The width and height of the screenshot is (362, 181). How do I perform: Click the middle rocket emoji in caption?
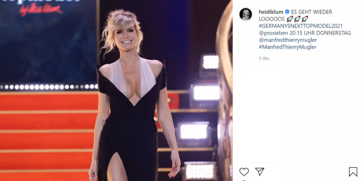(297, 19)
